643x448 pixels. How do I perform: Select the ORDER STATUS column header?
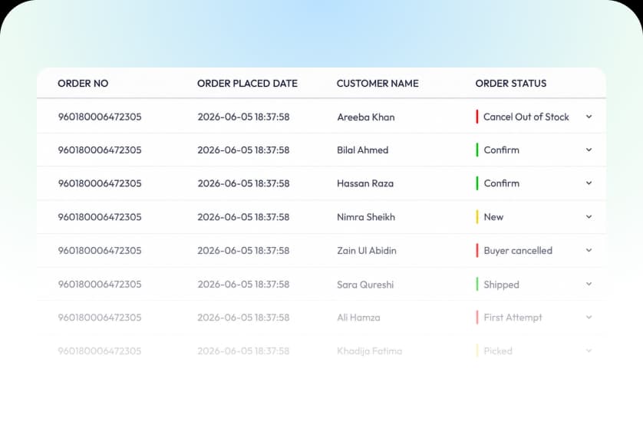click(x=510, y=84)
